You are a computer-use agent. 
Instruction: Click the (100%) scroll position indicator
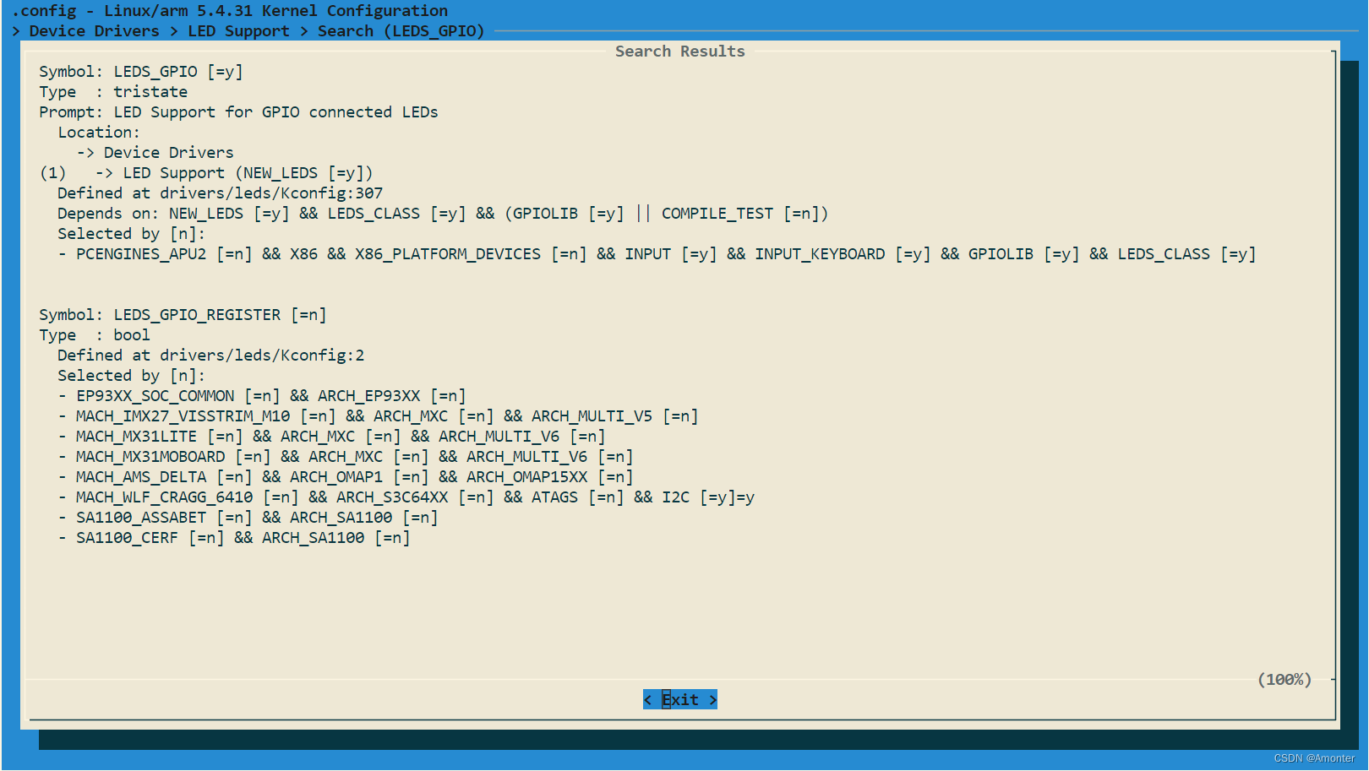tap(1284, 679)
